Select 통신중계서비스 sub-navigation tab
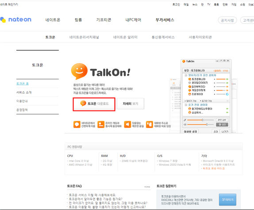254x210 pixels. (163, 37)
